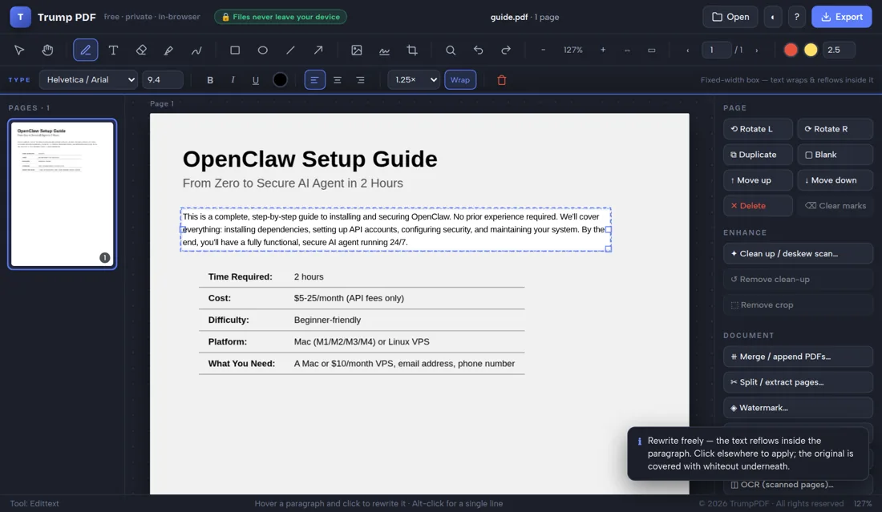Go to next page arrow
Screen dimensions: 882x512
pos(757,50)
